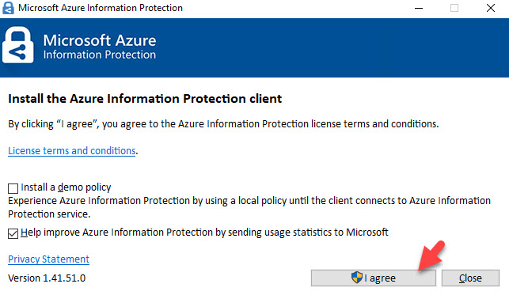Click the red arrow pointing at I agree

pyautogui.click(x=431, y=255)
